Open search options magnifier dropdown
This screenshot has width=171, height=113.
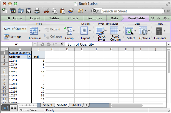tap(96, 11)
